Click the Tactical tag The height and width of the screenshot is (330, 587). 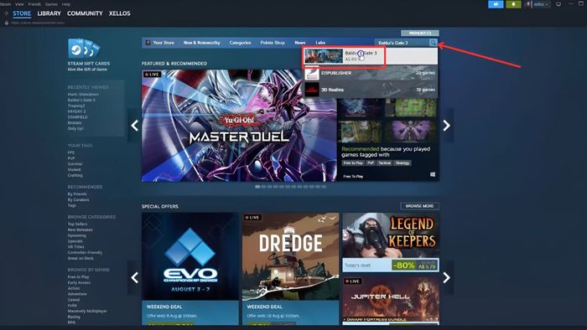tap(384, 163)
